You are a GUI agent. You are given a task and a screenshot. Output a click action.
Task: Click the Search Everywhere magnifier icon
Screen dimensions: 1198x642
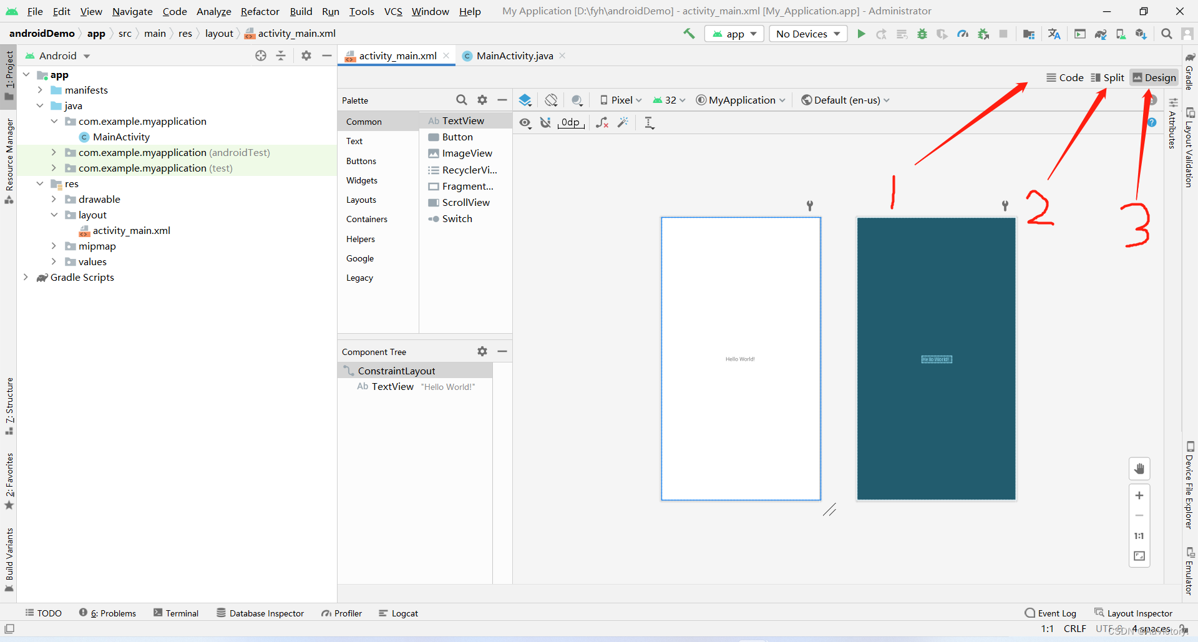[1166, 34]
